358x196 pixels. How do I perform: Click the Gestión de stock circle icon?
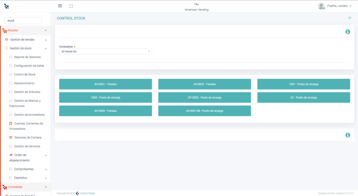pyautogui.click(x=6, y=48)
